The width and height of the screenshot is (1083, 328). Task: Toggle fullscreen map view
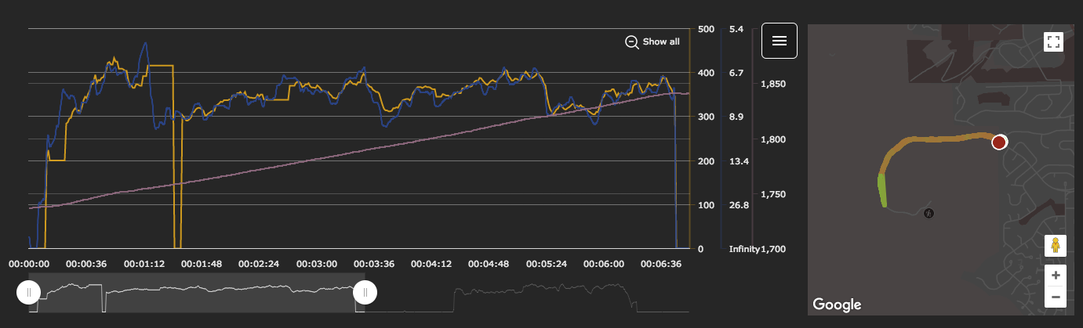1053,42
